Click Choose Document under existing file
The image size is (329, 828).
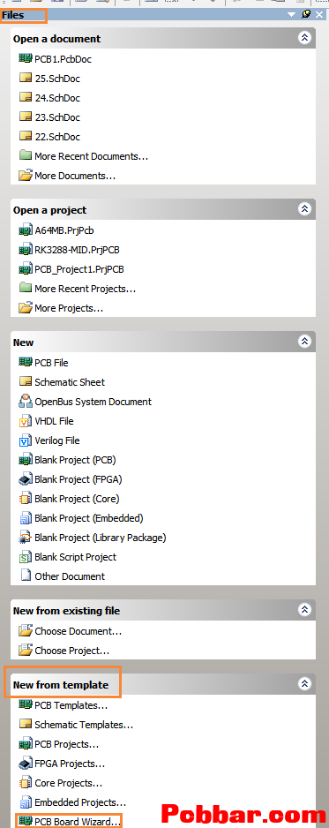pos(78,631)
